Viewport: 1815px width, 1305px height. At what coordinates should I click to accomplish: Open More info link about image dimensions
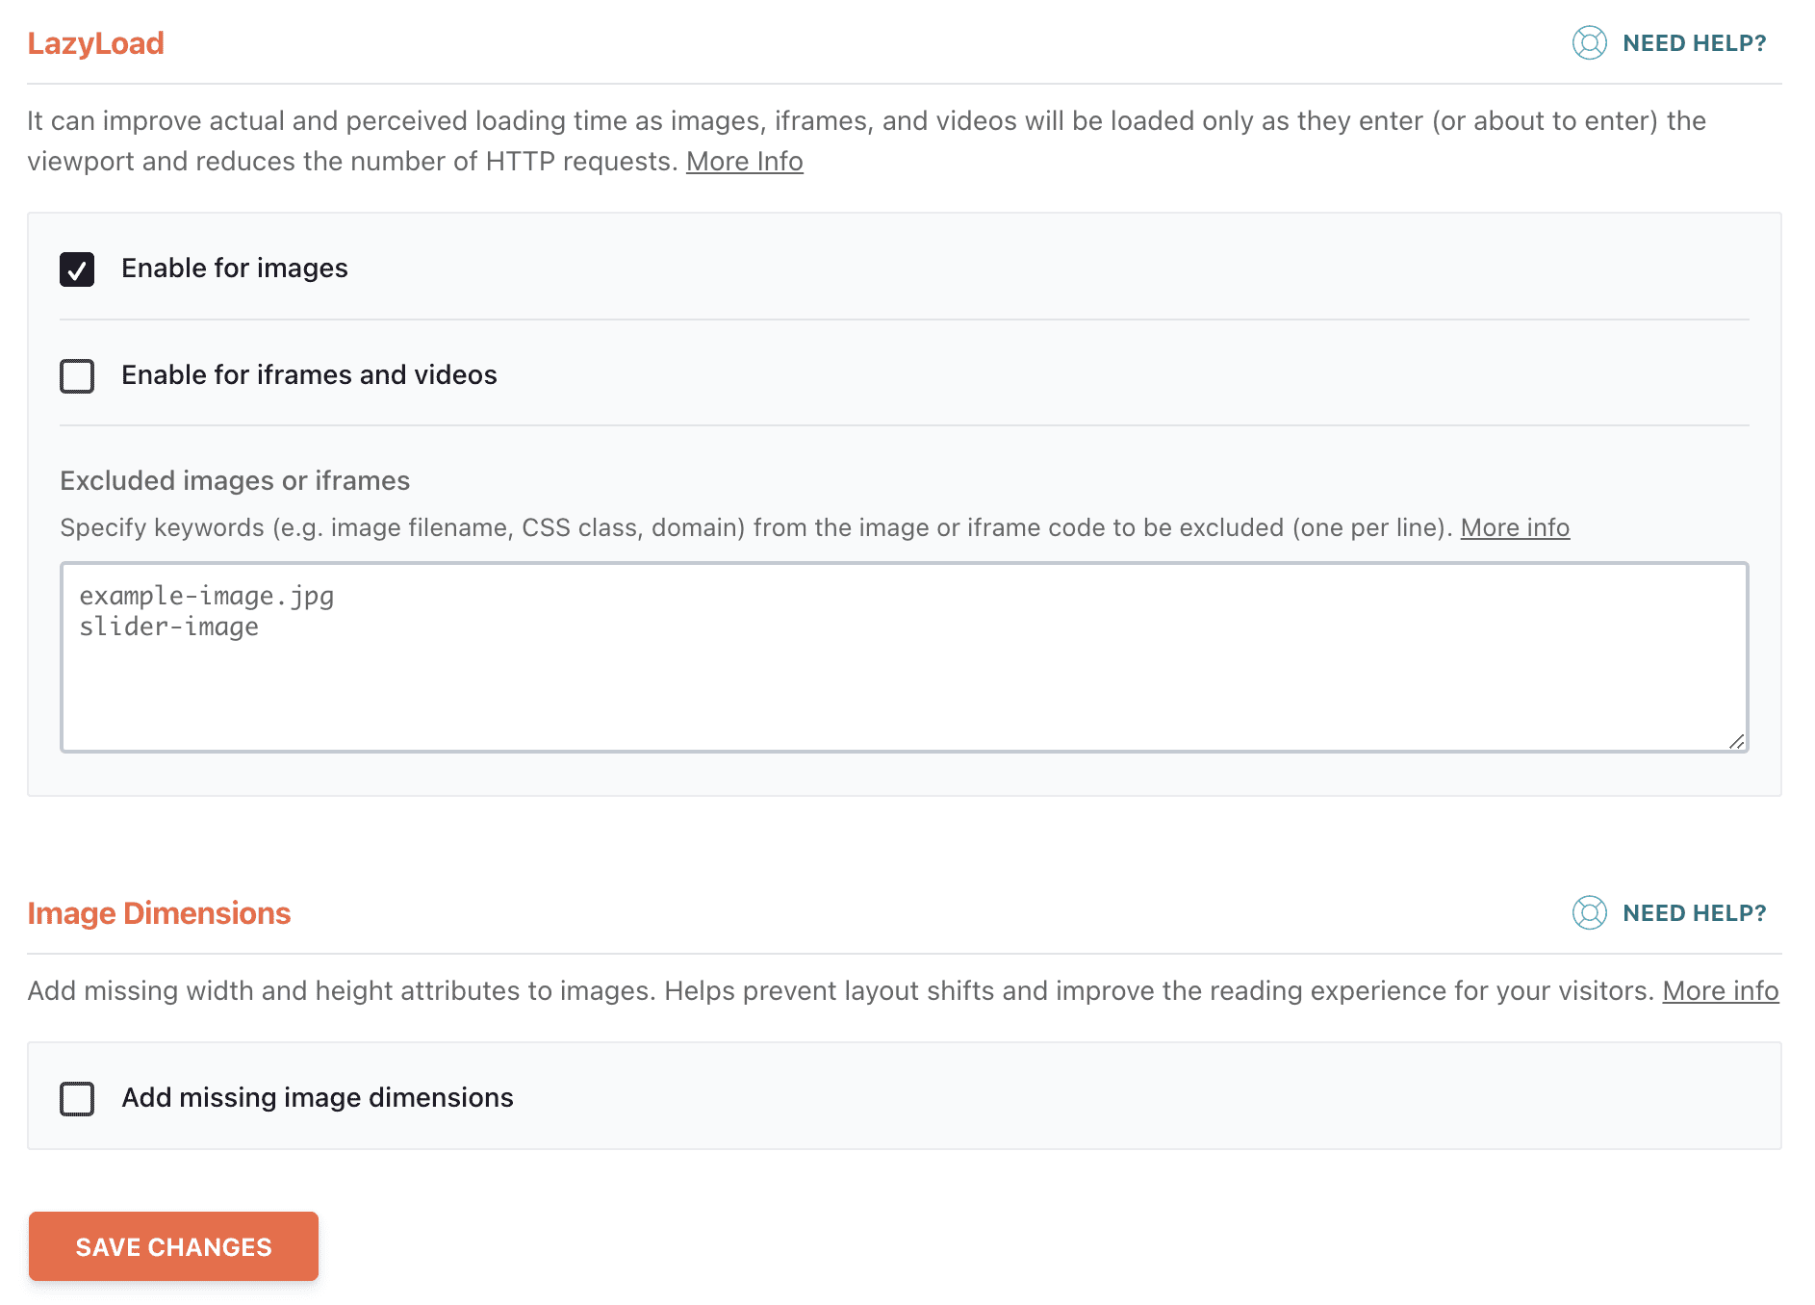pyautogui.click(x=1720, y=991)
